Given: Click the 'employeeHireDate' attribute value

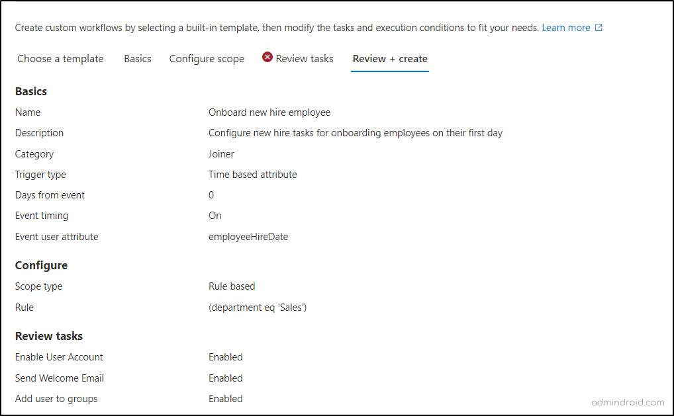Looking at the screenshot, I should tap(248, 237).
